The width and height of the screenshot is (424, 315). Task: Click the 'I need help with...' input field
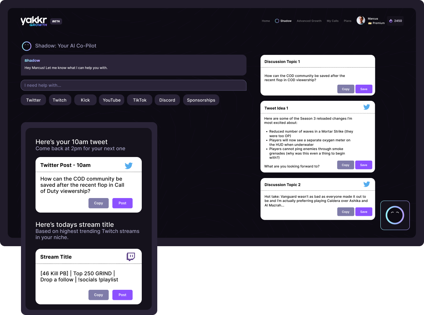click(134, 85)
